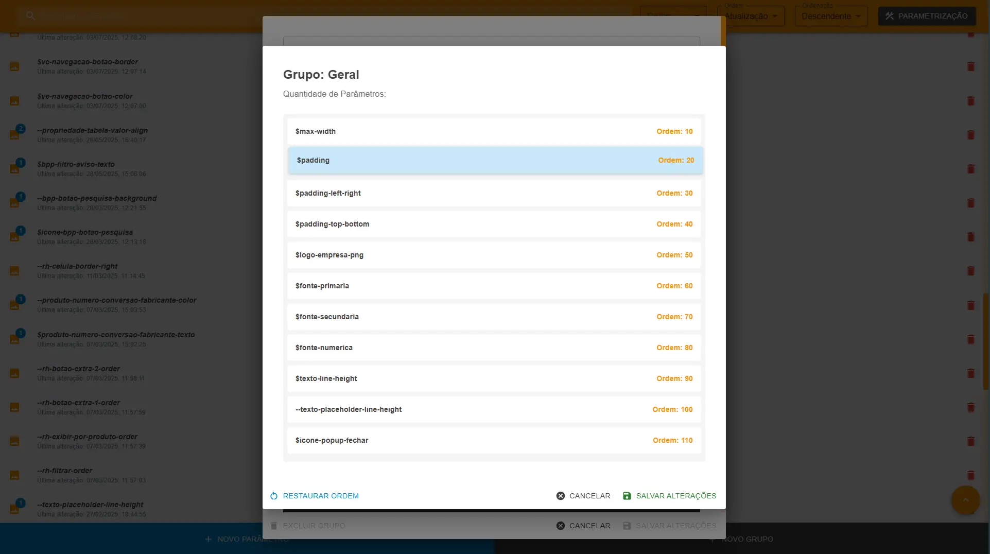Image resolution: width=990 pixels, height=554 pixels.
Task: Click the trash icon on Excluir Grupo
Action: [273, 526]
